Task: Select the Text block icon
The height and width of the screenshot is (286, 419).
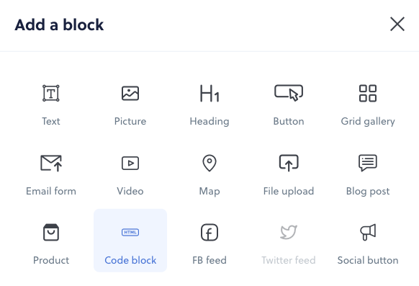Action: click(51, 93)
